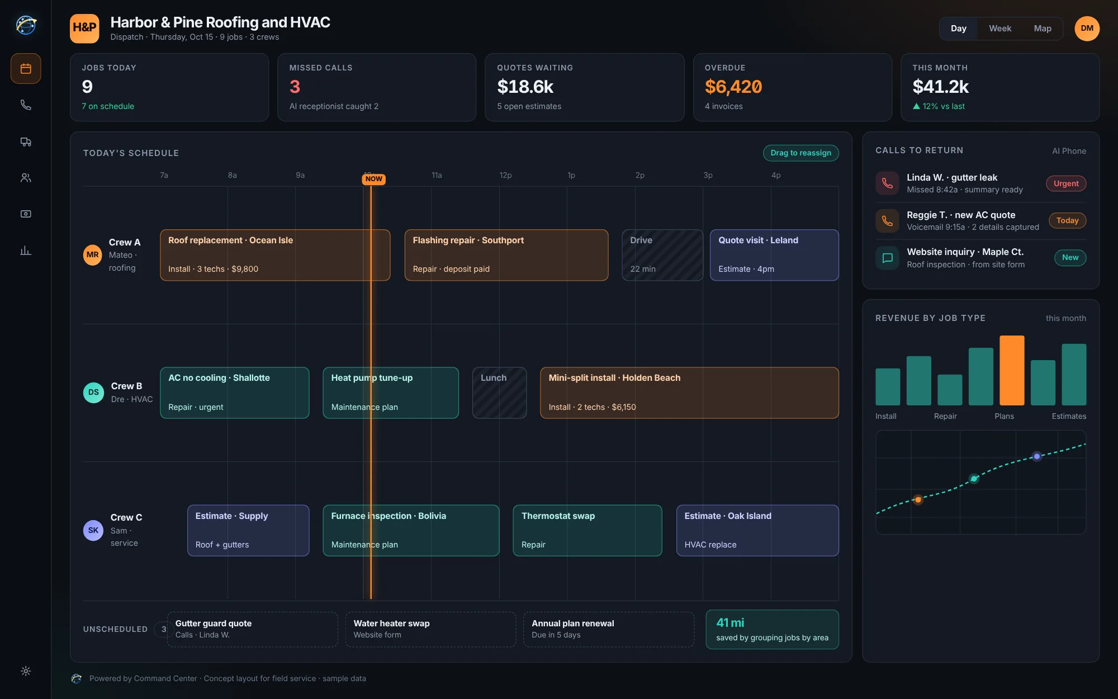The height and width of the screenshot is (699, 1118).
Task: Select the Estimate Oak Island job
Action: tap(757, 531)
